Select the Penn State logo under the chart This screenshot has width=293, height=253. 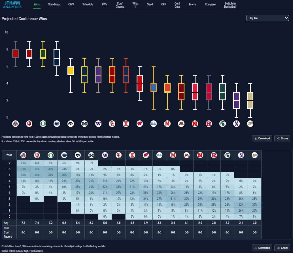coord(57,124)
